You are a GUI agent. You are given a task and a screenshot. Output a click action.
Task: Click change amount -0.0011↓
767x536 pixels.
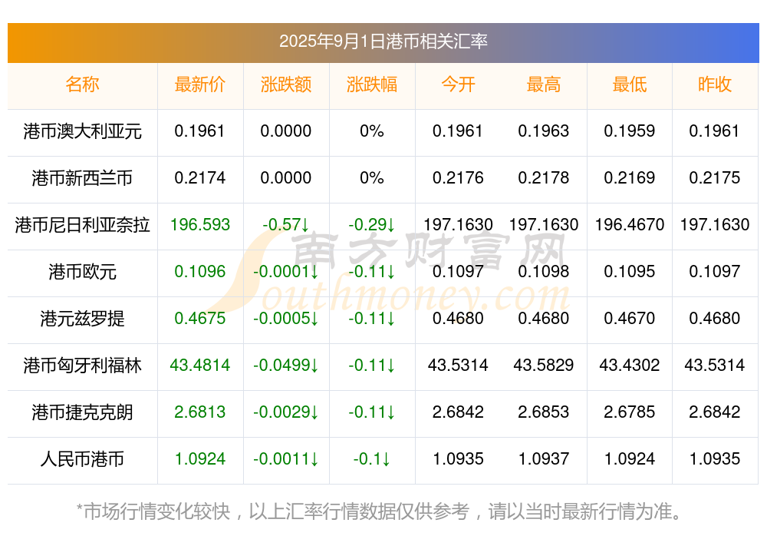pos(285,459)
